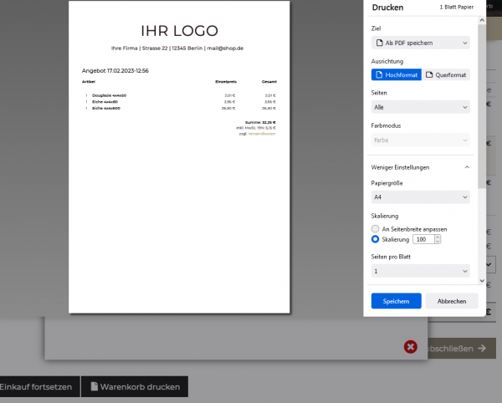
Task: Click the arrow icon on abschließen button
Action: pyautogui.click(x=483, y=349)
